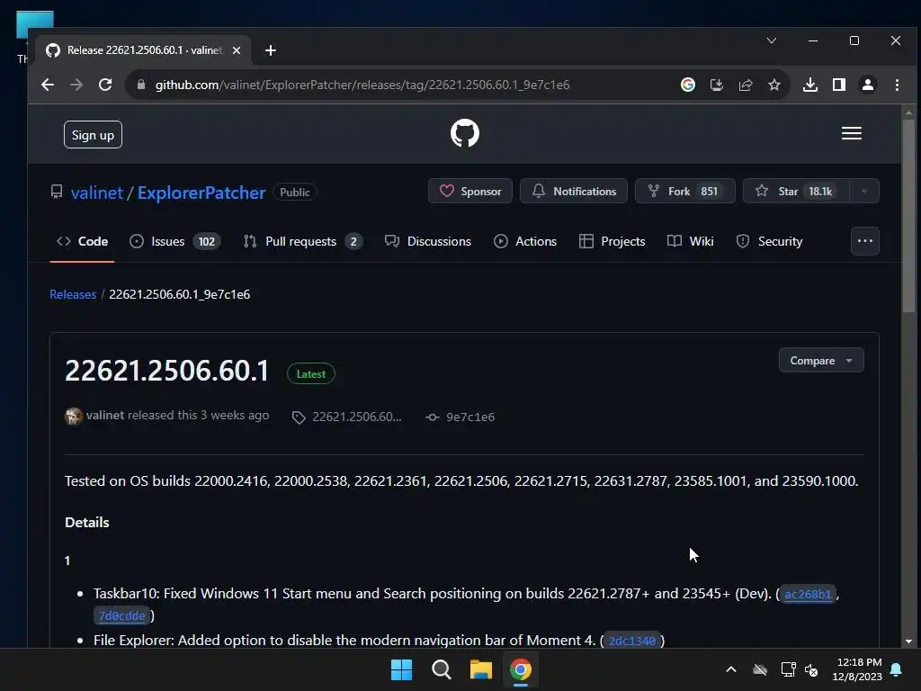Click the Latest release badge
The height and width of the screenshot is (691, 921).
tap(310, 373)
